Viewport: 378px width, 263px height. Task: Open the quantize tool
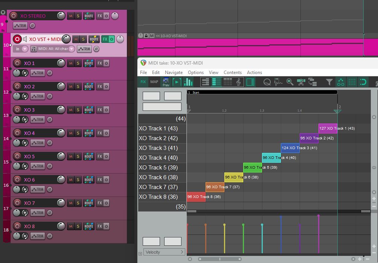click(x=267, y=82)
